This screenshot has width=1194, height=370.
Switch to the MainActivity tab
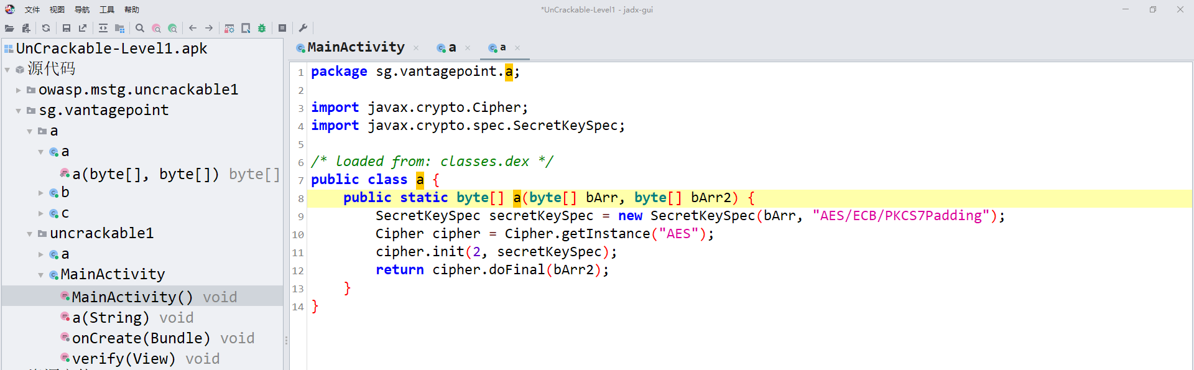click(x=356, y=47)
